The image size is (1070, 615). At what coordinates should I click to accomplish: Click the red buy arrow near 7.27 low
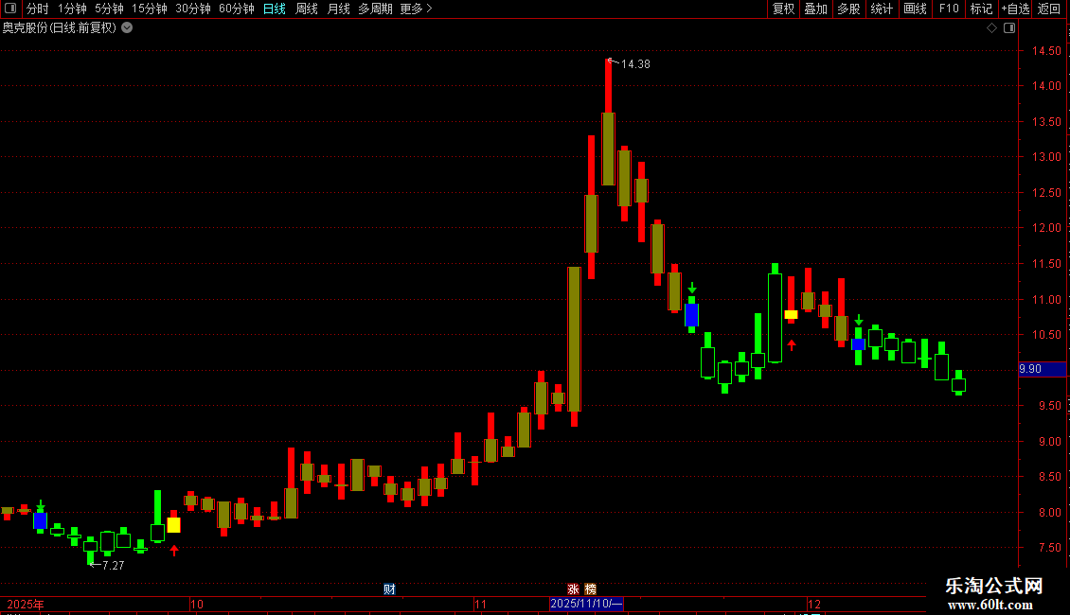click(x=174, y=551)
